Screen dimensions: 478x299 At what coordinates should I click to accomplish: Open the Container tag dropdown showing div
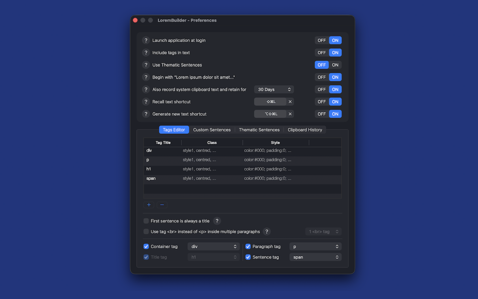pos(213,246)
